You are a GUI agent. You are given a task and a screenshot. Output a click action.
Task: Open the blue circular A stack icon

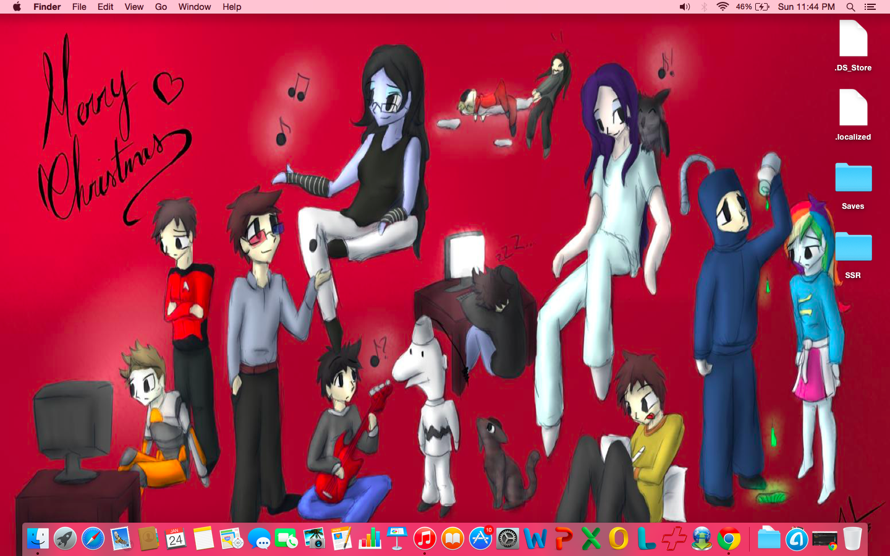point(797,539)
